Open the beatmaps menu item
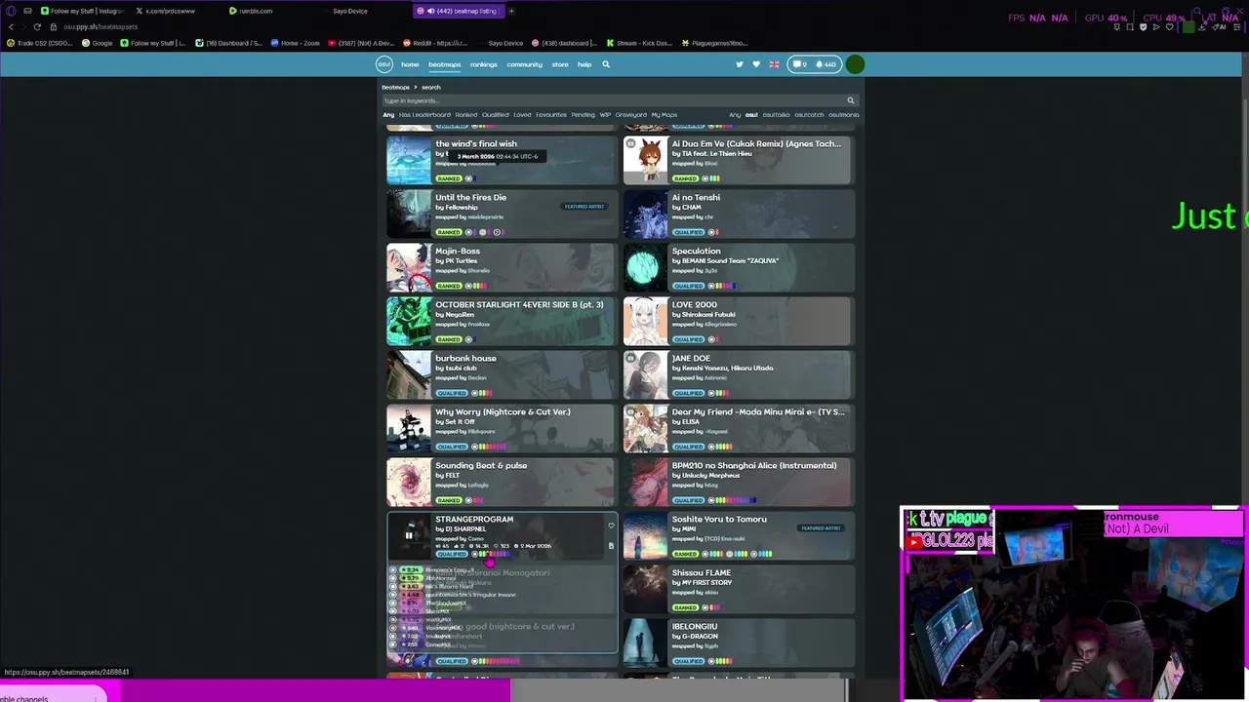Image resolution: width=1249 pixels, height=702 pixels. [x=444, y=64]
